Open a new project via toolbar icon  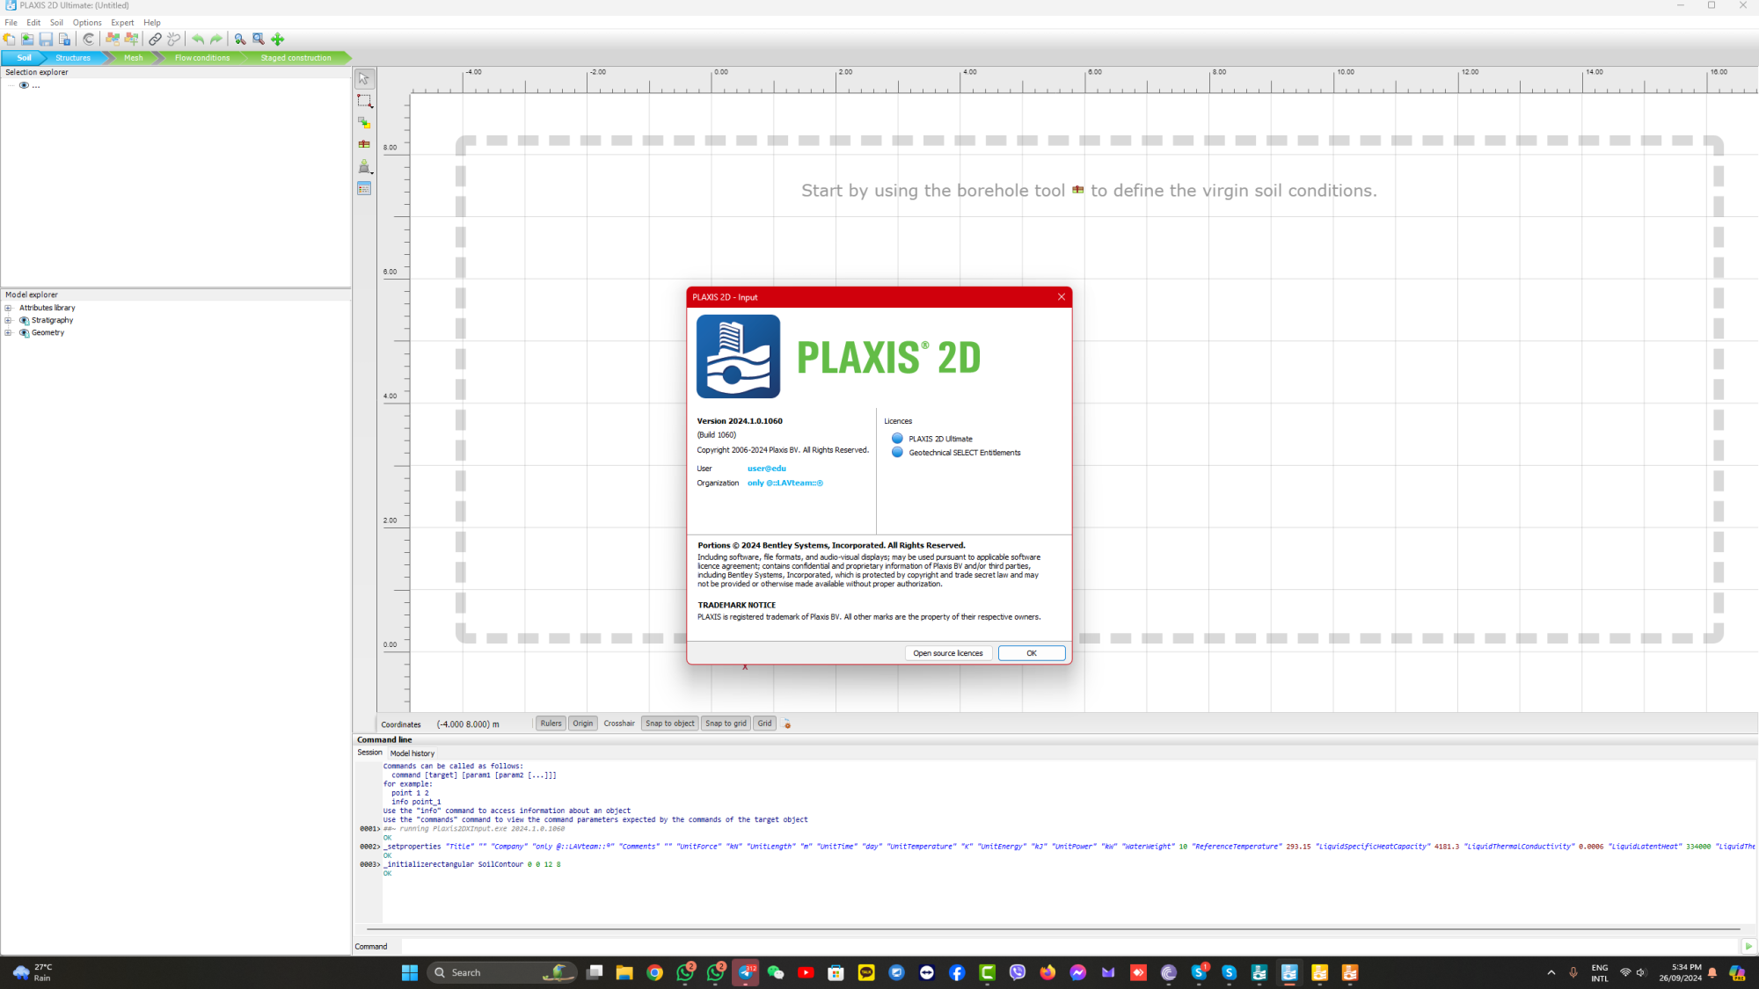[9, 39]
